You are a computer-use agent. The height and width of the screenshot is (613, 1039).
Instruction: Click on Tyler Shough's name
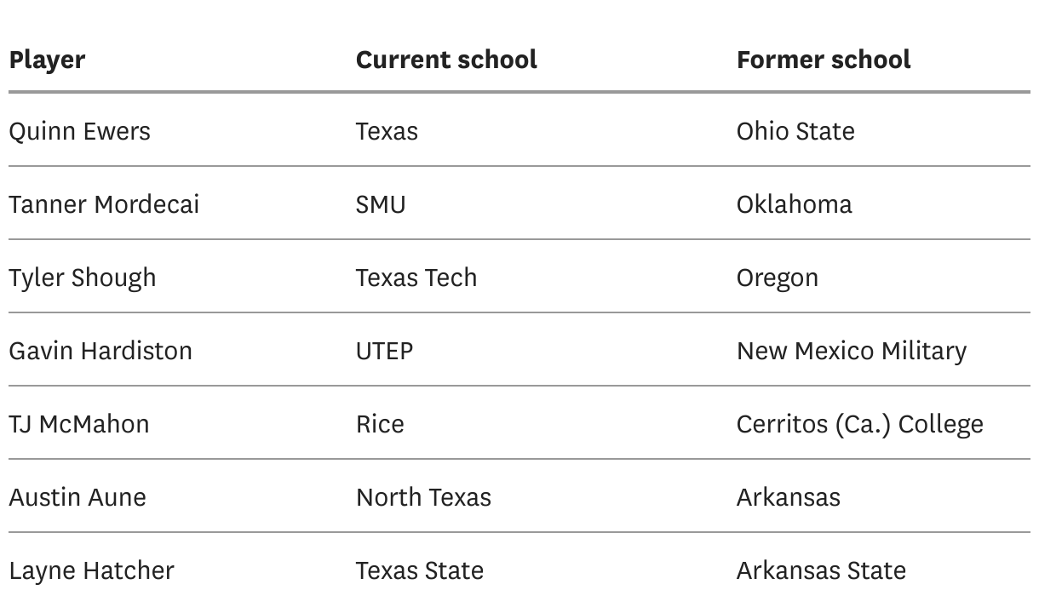[83, 278]
